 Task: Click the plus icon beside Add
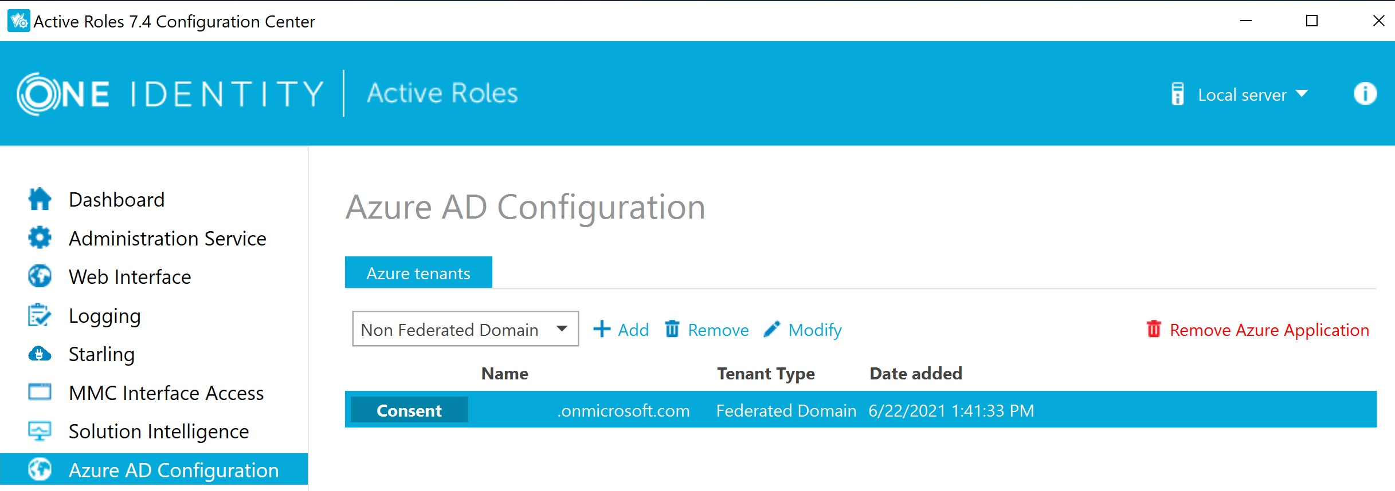click(602, 329)
